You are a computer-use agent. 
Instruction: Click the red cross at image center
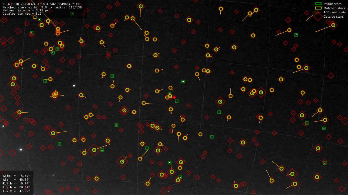tap(174, 97)
